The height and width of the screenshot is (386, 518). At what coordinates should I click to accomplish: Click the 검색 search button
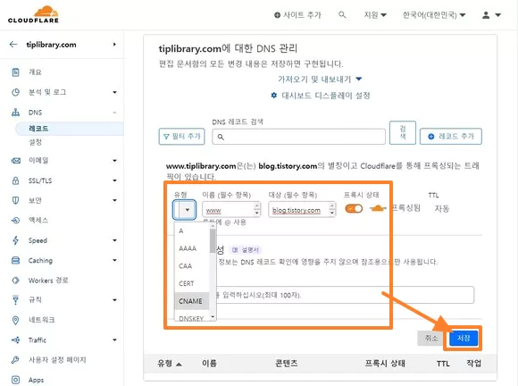pyautogui.click(x=403, y=132)
